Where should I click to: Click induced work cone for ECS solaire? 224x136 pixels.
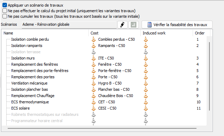(146, 108)
